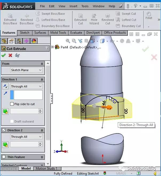Click Direction 2 draft on/off icon
This screenshot has height=176, width=161.
click(5, 144)
